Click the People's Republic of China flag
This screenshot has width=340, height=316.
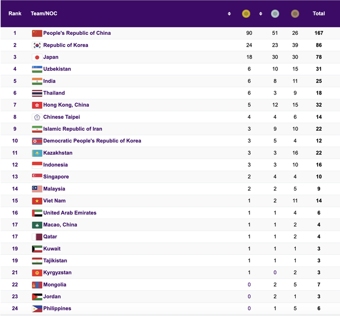37,33
